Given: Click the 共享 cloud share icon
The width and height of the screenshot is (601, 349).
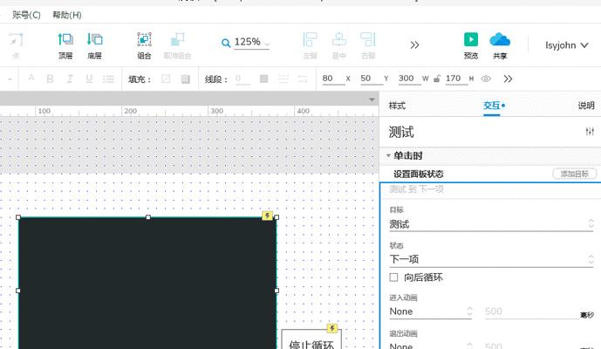Looking at the screenshot, I should [500, 39].
